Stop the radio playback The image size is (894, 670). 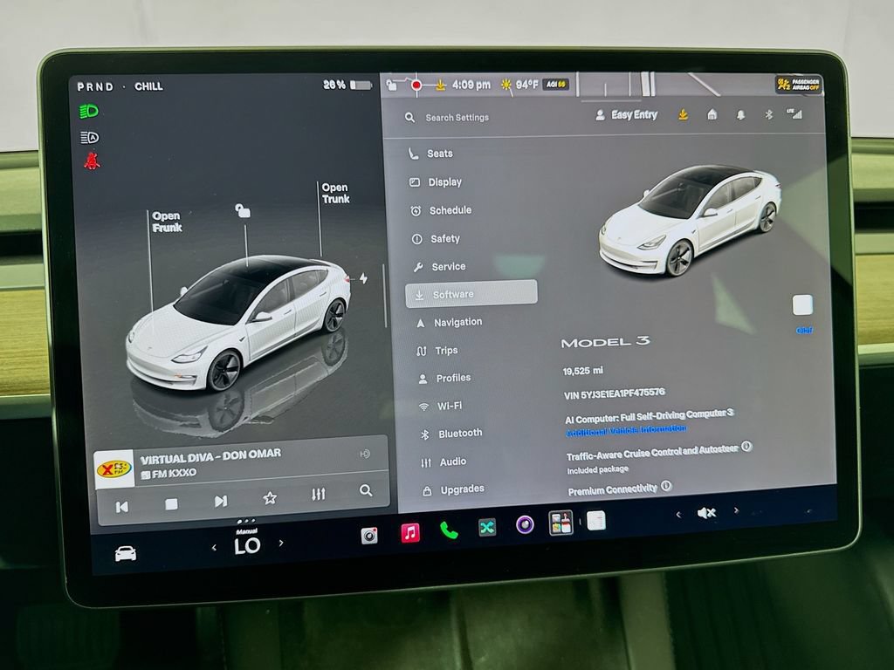click(171, 503)
